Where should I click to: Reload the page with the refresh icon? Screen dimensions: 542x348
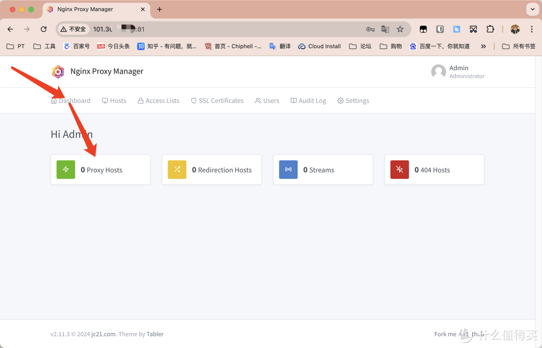click(x=43, y=29)
